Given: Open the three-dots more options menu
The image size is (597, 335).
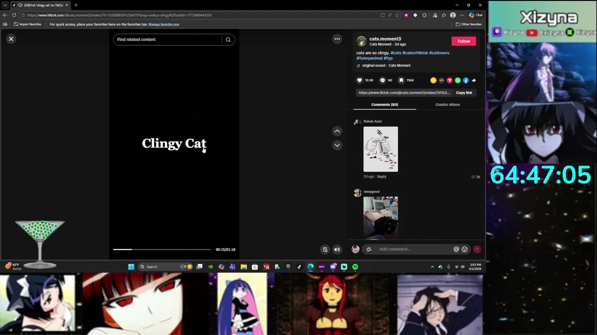Looking at the screenshot, I should coord(337,39).
